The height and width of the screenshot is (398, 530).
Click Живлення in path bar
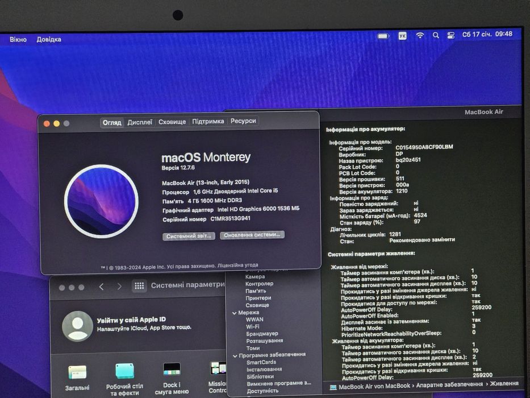point(504,383)
